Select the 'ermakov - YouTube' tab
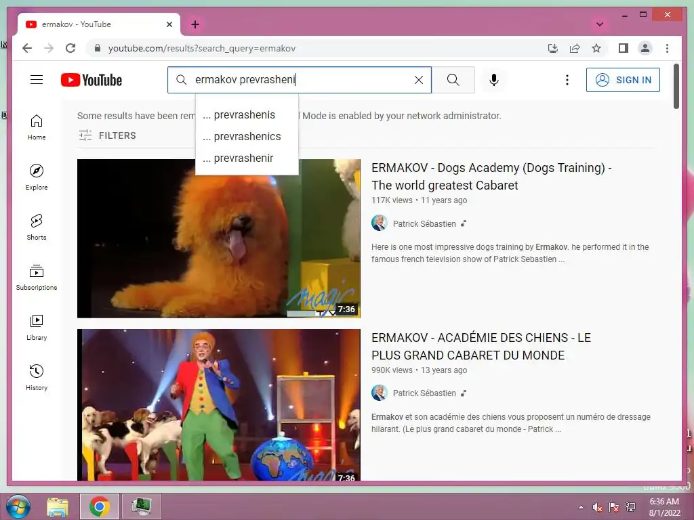 click(98, 24)
